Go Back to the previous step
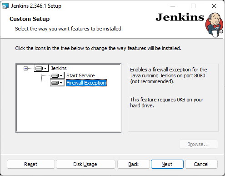 [133, 164]
